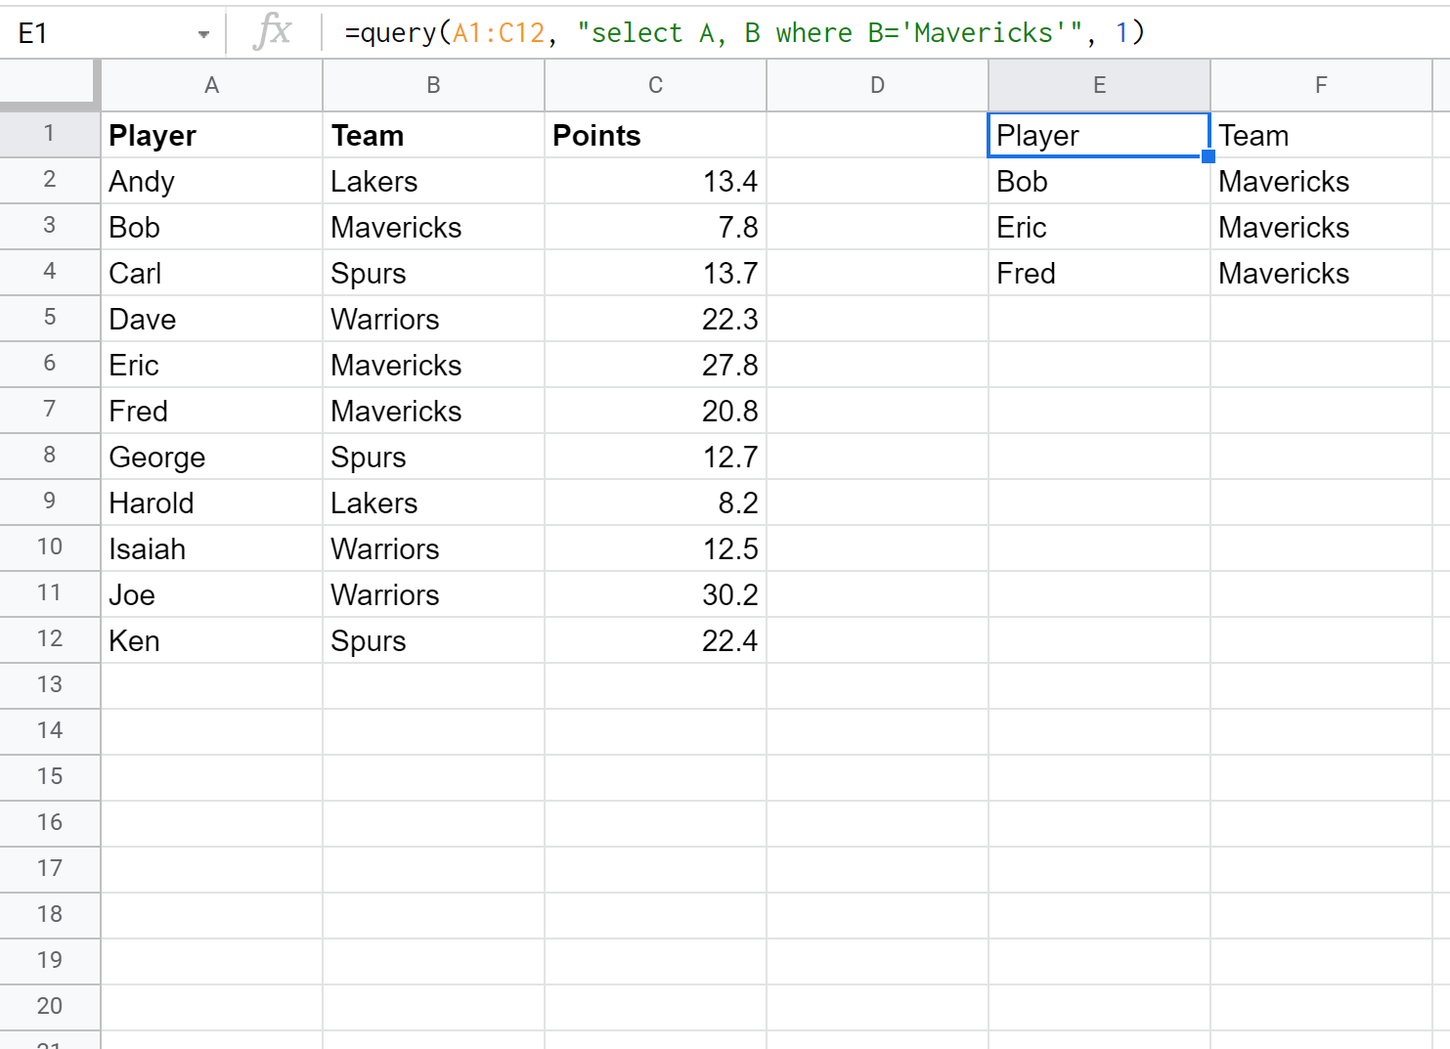
Task: Click the query formula in formula bar
Action: pos(743,33)
